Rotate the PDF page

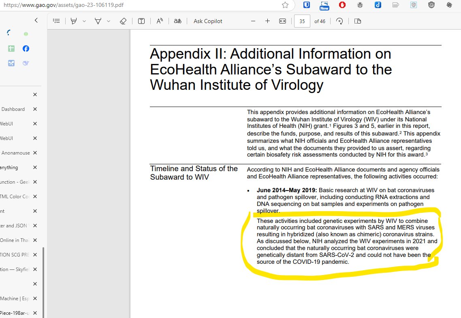pos(339,21)
